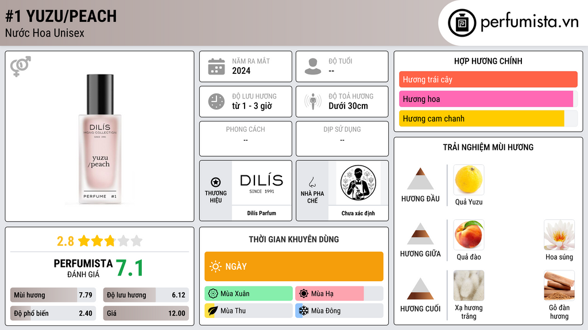Click the calendar icon beside Năm ra mắt
The image size is (588, 330).
[216, 66]
